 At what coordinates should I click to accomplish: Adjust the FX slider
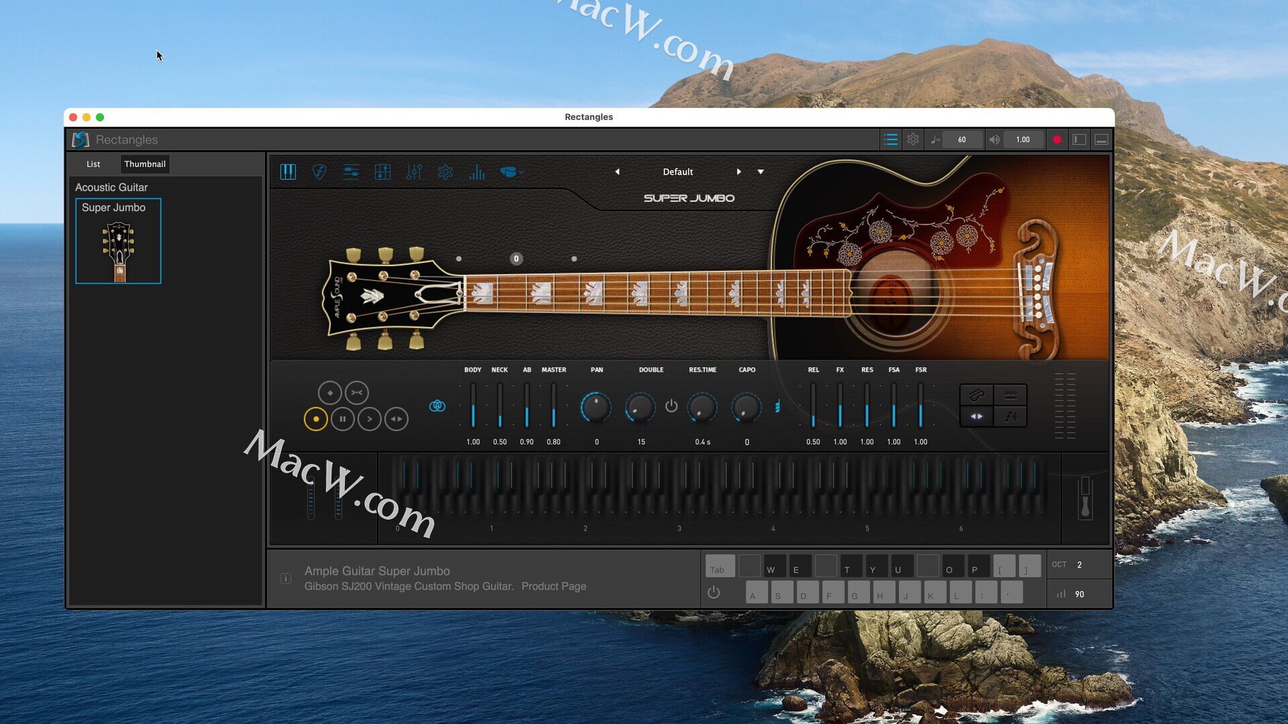pyautogui.click(x=840, y=406)
